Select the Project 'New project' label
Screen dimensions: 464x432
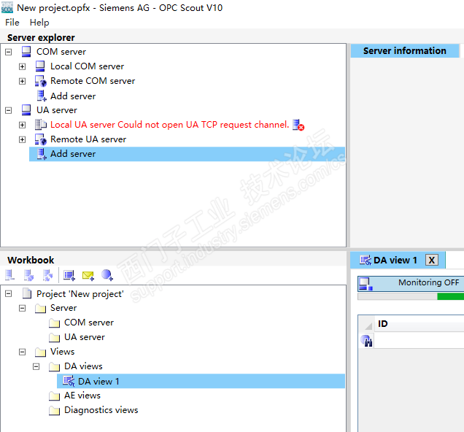tap(80, 294)
